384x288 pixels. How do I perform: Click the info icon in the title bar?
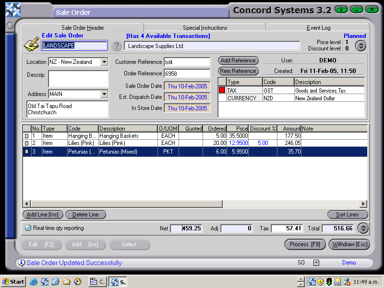click(341, 9)
